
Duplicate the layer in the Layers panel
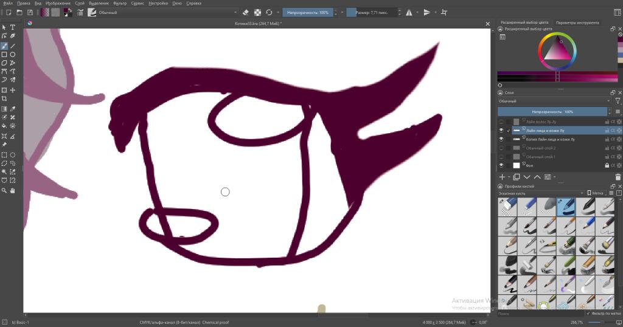click(x=517, y=177)
